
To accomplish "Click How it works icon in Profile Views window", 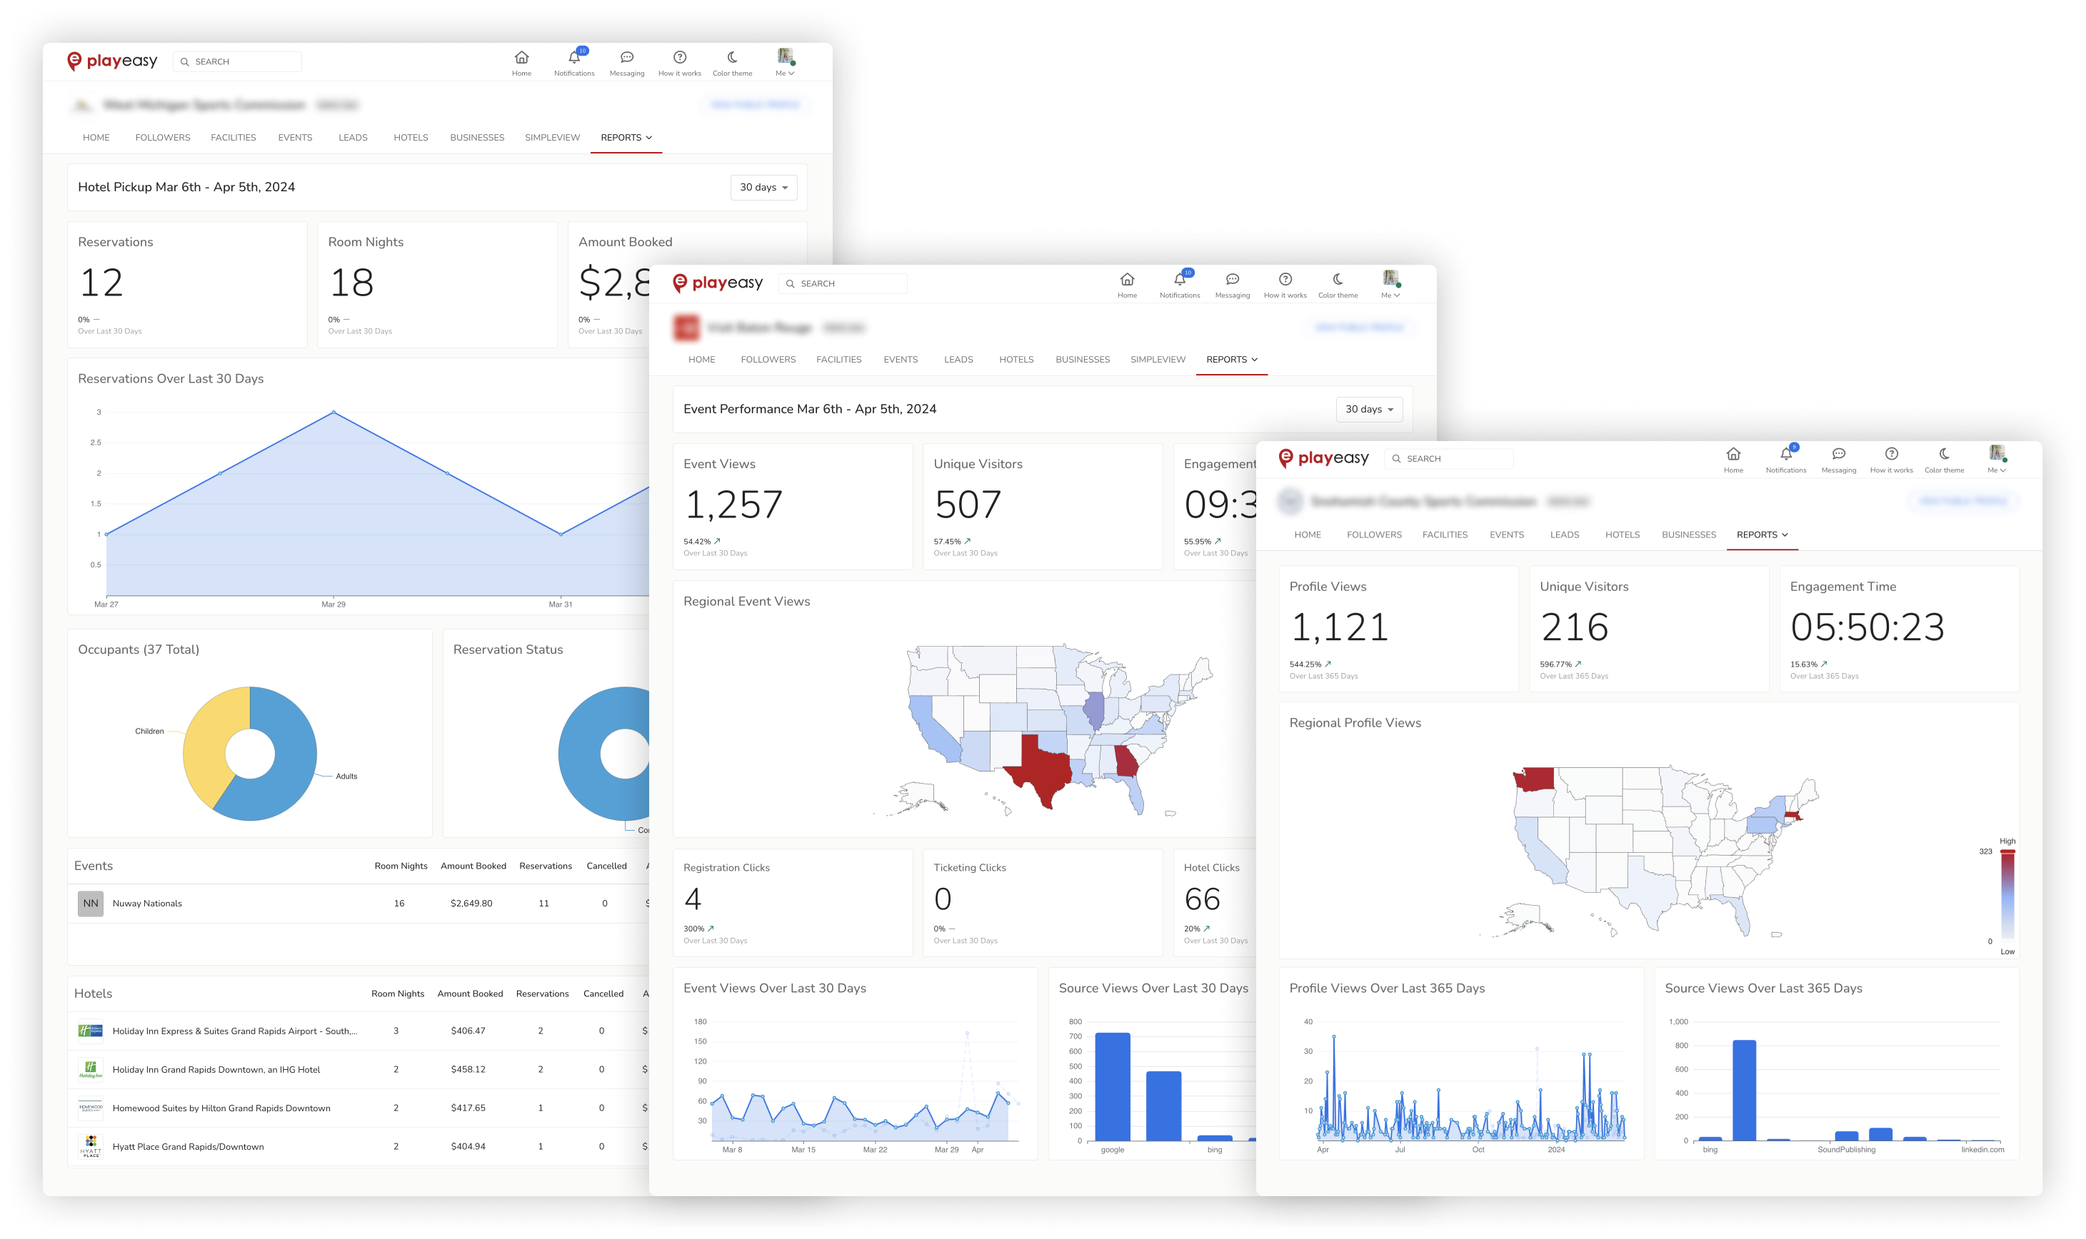I will point(1891,454).
